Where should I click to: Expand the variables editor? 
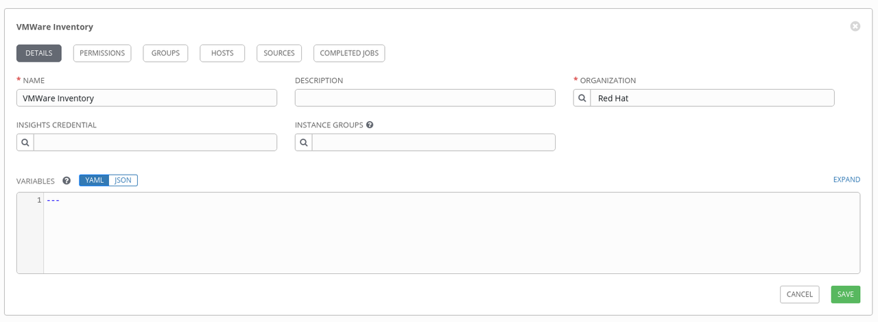[846, 179]
